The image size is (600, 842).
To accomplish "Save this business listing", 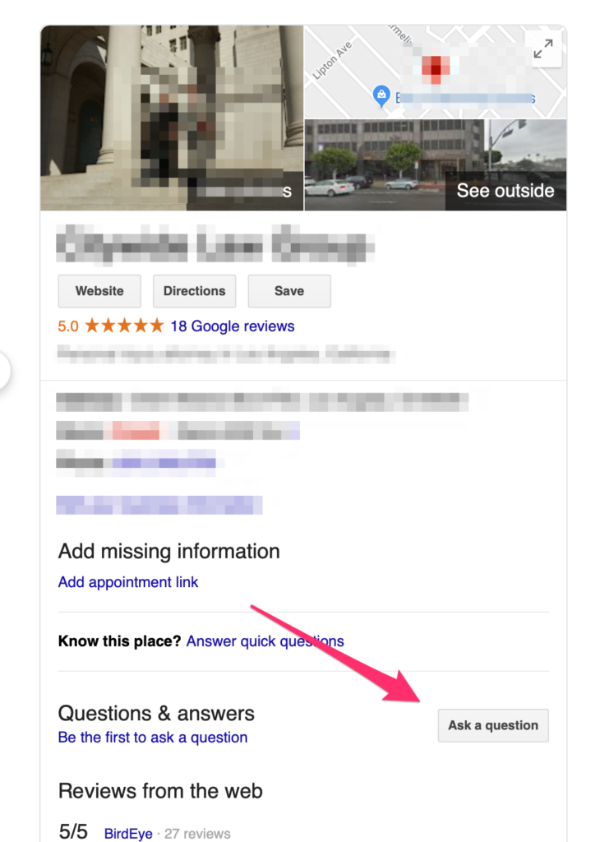I will [289, 291].
